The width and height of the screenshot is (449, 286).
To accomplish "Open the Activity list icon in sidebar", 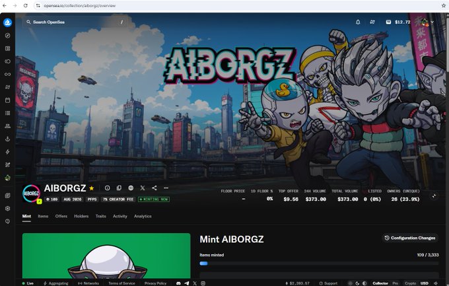I will [x=8, y=113].
